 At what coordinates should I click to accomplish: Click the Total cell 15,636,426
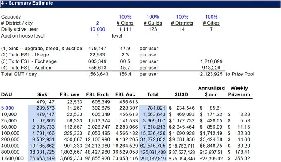(153, 134)
